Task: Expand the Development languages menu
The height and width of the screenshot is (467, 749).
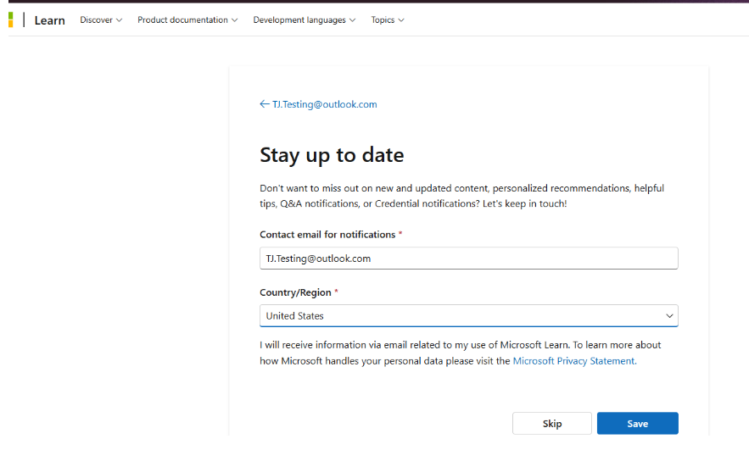Action: point(305,20)
